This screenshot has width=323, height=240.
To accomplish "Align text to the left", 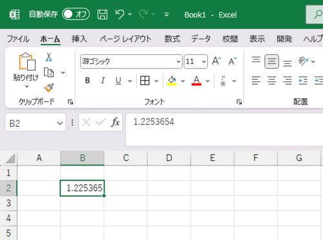I will (256, 80).
